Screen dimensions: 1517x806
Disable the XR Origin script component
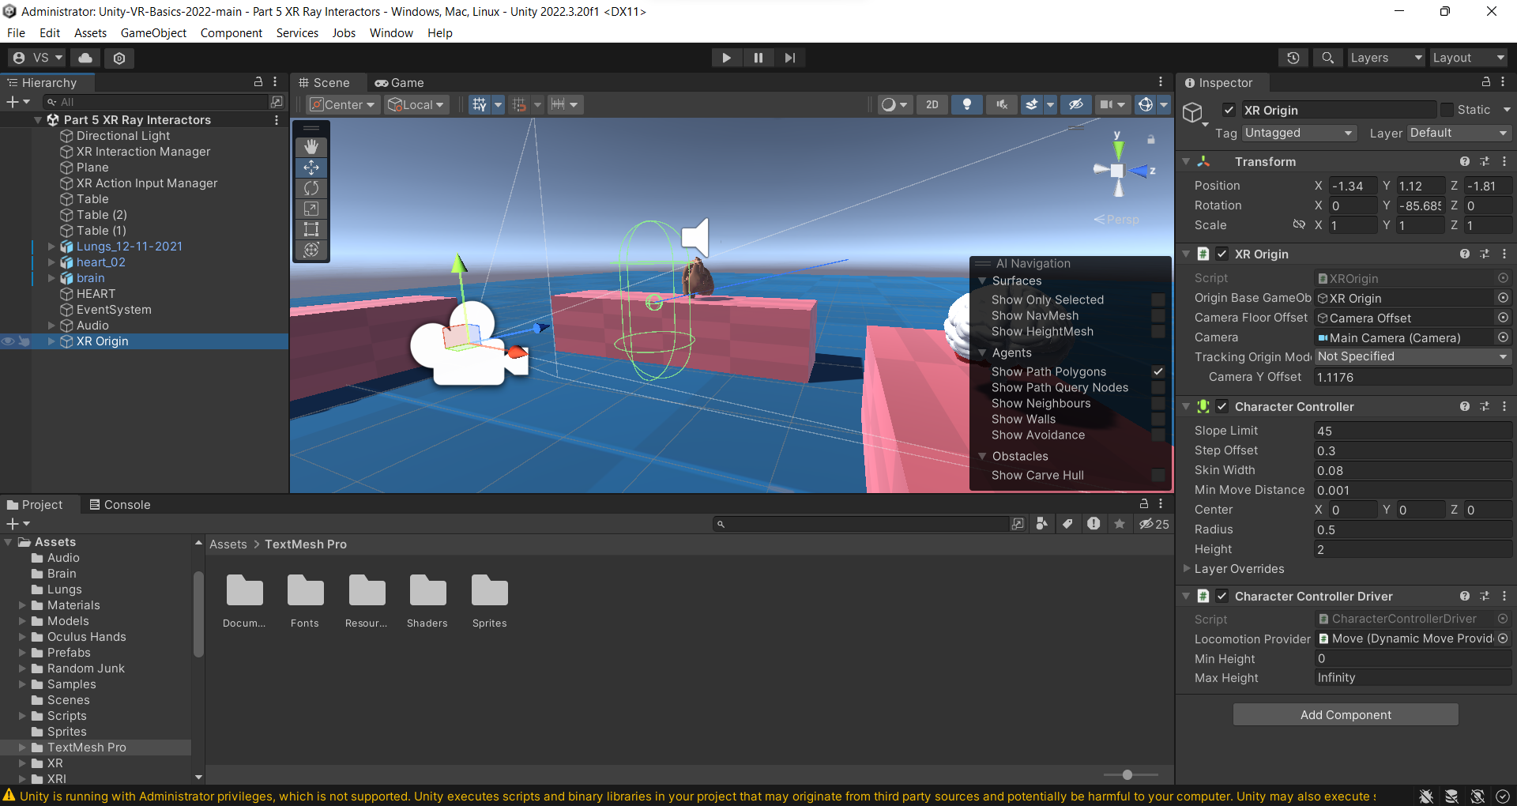[x=1222, y=254]
